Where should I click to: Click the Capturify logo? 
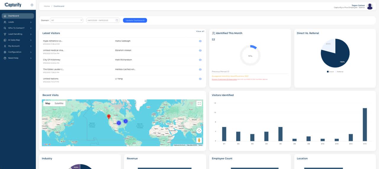tap(13, 5)
